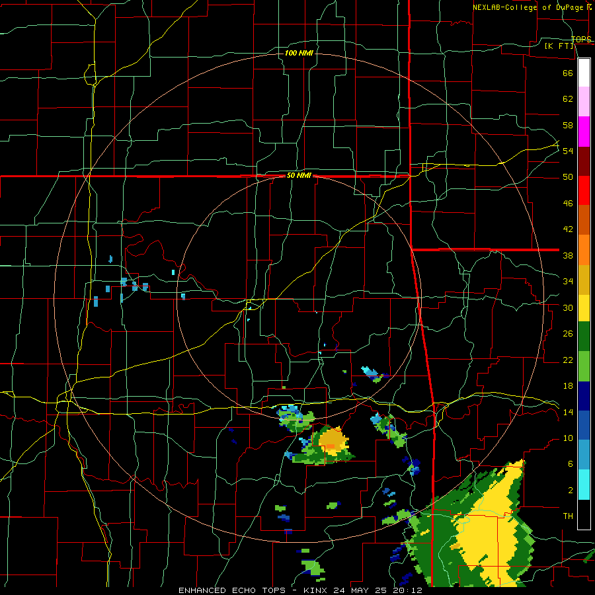Click the '20:12' time in the caption
This screenshot has height=595, width=595.
pyautogui.click(x=408, y=590)
